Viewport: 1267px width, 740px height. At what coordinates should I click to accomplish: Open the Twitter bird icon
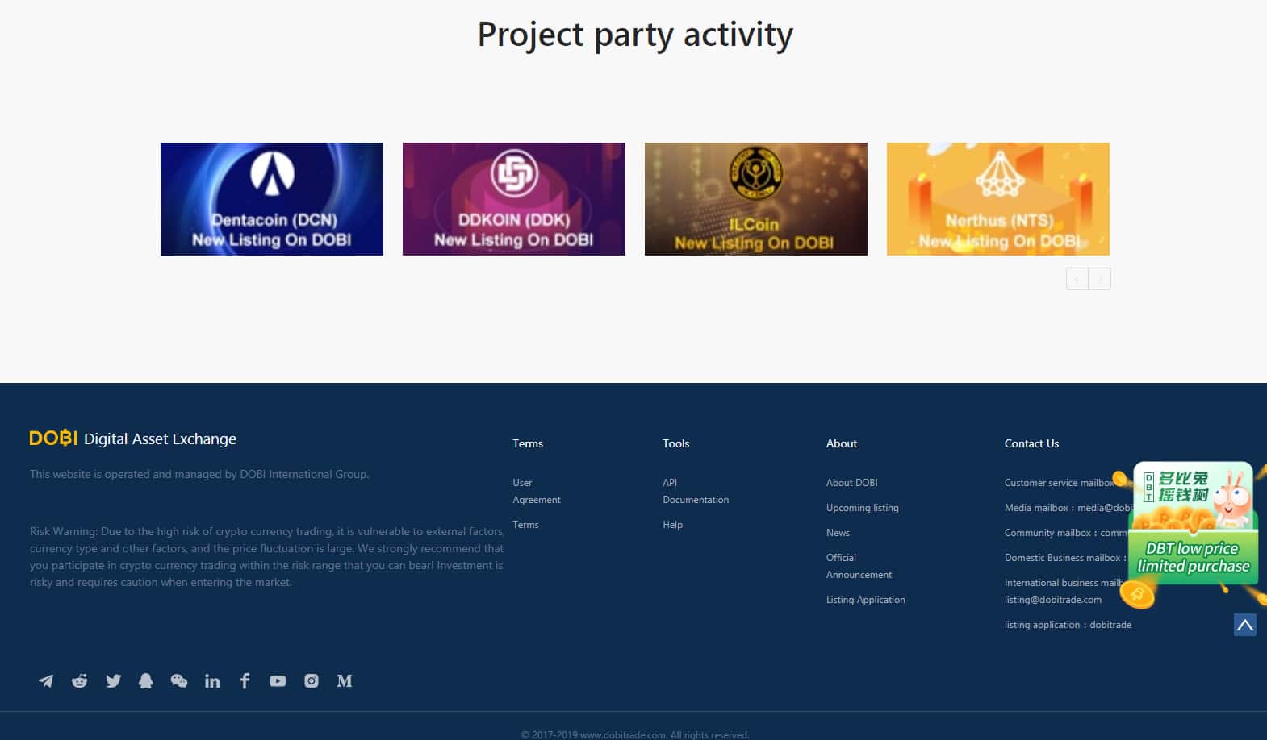(x=113, y=681)
